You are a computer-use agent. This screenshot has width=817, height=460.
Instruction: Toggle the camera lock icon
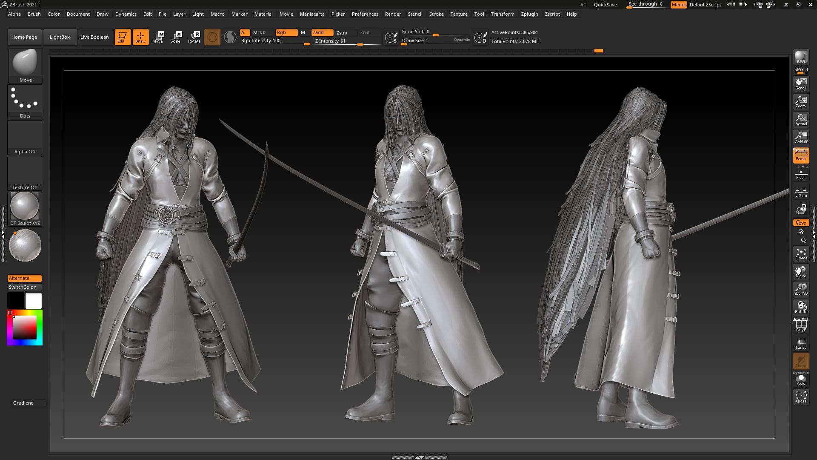[801, 209]
